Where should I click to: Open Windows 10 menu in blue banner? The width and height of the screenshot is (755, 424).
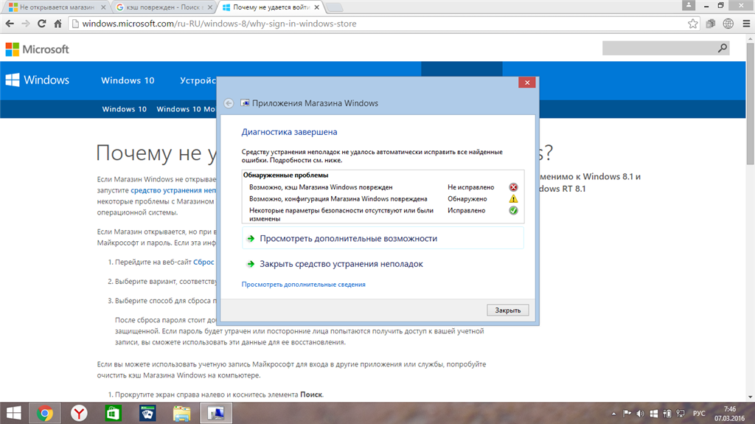[128, 80]
